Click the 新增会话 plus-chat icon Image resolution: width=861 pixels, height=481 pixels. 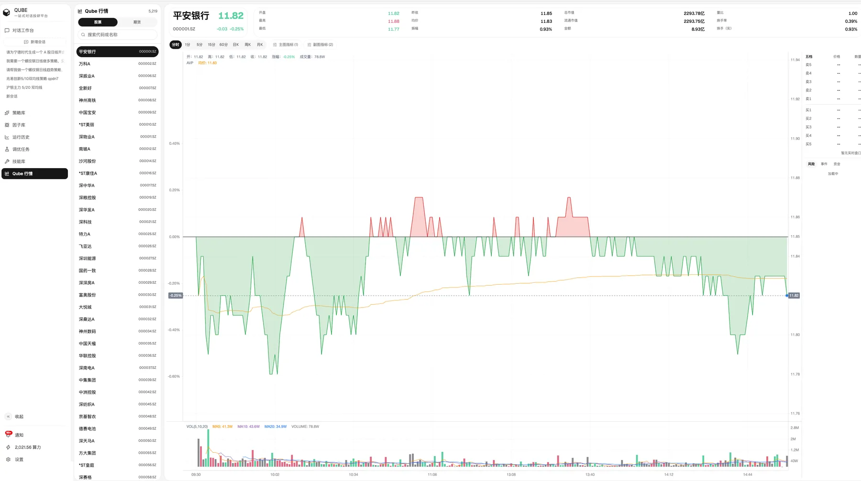point(26,42)
